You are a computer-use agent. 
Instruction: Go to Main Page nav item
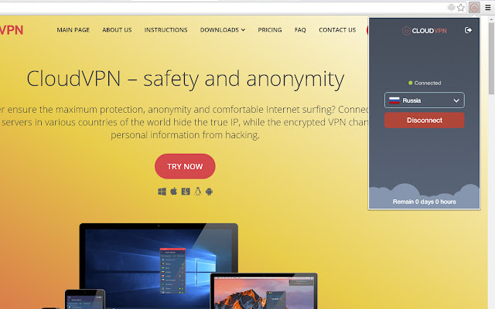[x=73, y=30]
